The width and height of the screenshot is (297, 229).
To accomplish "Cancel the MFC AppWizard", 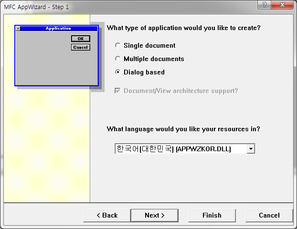I will pos(269,215).
